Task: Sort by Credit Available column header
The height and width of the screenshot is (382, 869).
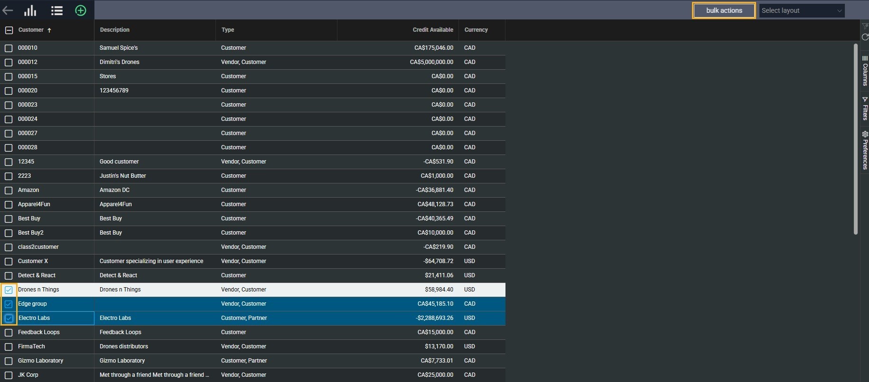Action: click(x=432, y=30)
